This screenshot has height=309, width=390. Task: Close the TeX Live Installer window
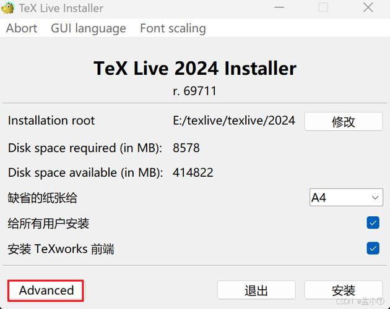pos(368,7)
